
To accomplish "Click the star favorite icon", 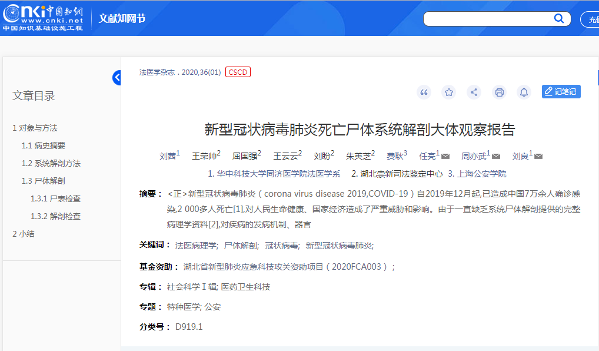I will coord(449,92).
